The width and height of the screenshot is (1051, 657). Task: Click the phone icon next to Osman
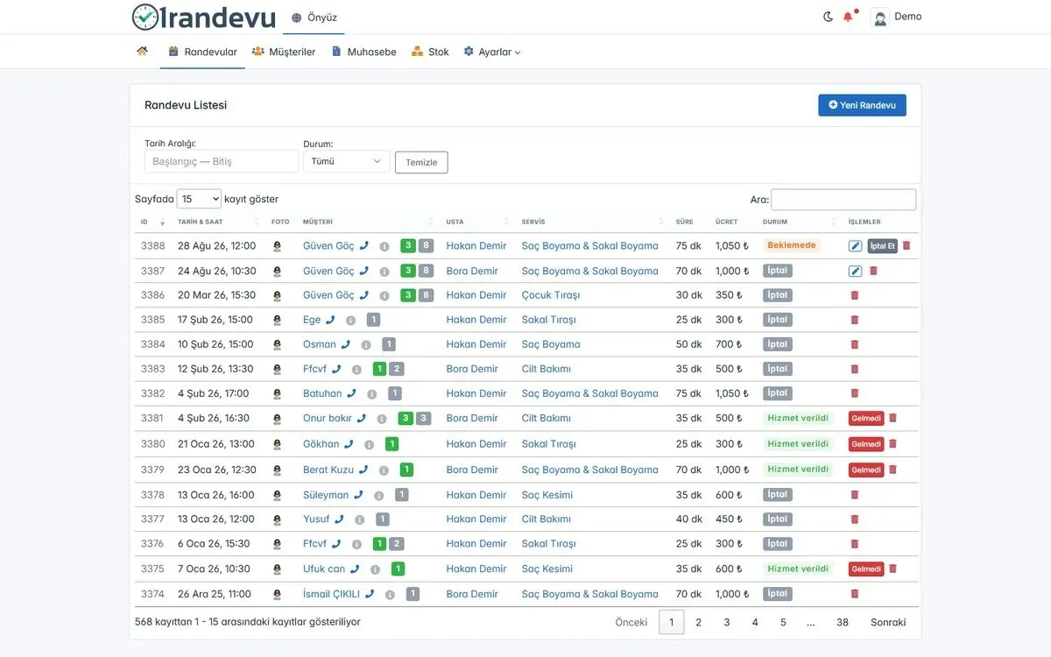point(346,344)
